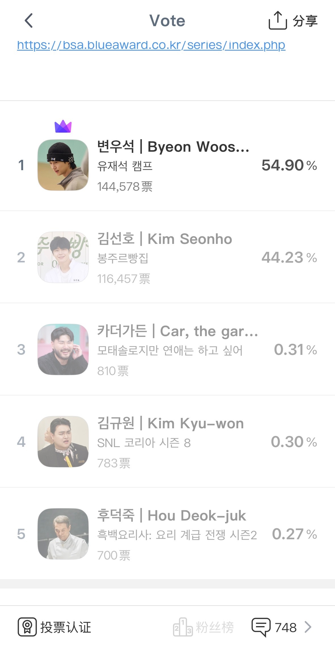Open the comments speech bubble icon
335x648 pixels.
click(x=261, y=627)
